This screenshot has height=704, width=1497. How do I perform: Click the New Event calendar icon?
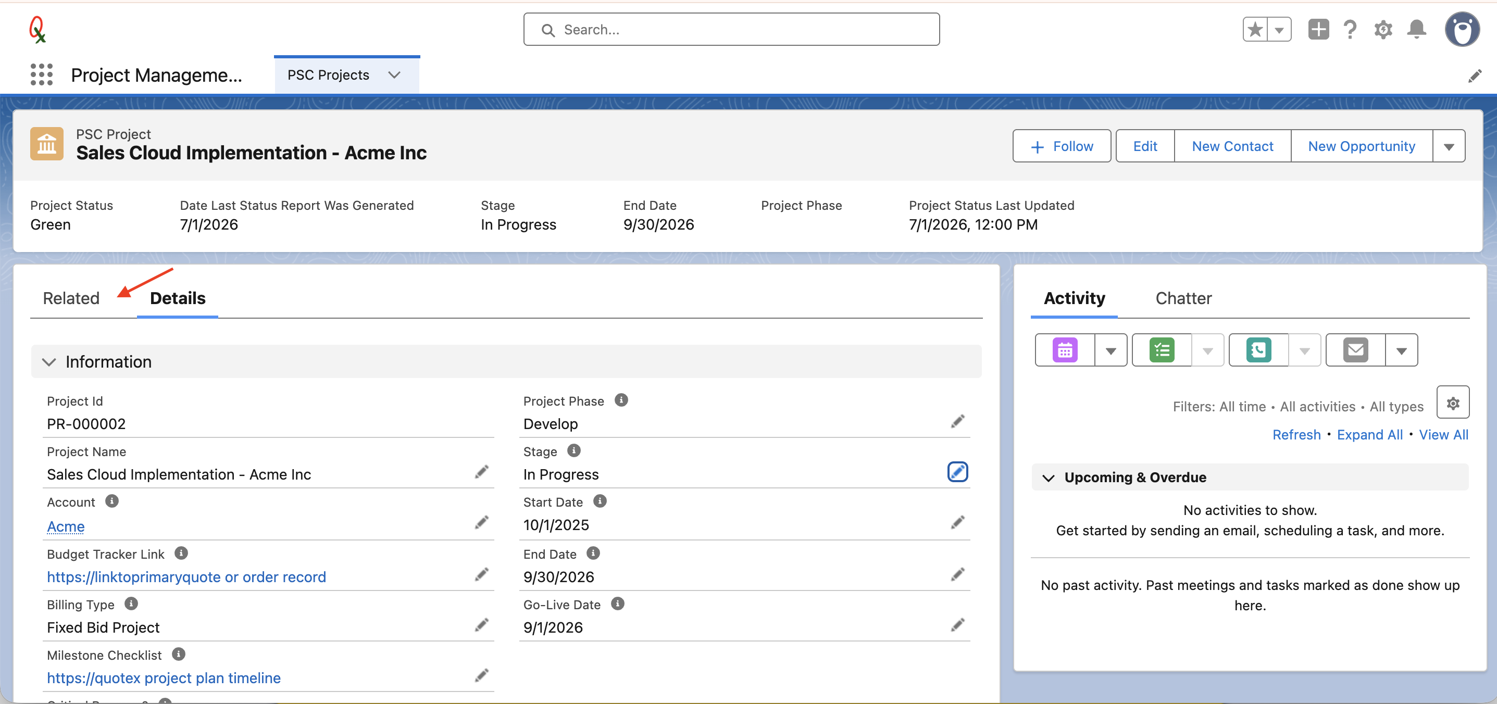tap(1065, 350)
